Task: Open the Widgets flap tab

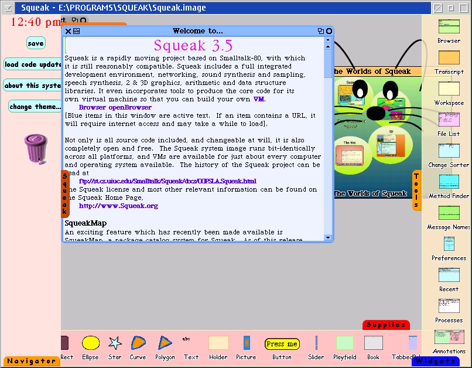Action: (x=435, y=361)
